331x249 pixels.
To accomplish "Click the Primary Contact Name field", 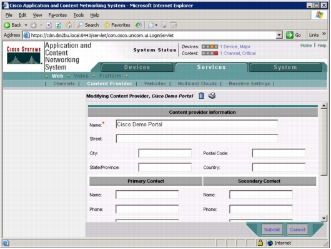I will tap(147, 195).
